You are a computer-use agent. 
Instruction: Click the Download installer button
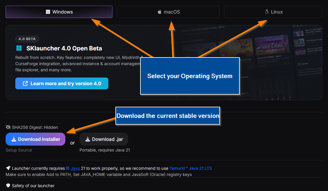(x=36, y=139)
